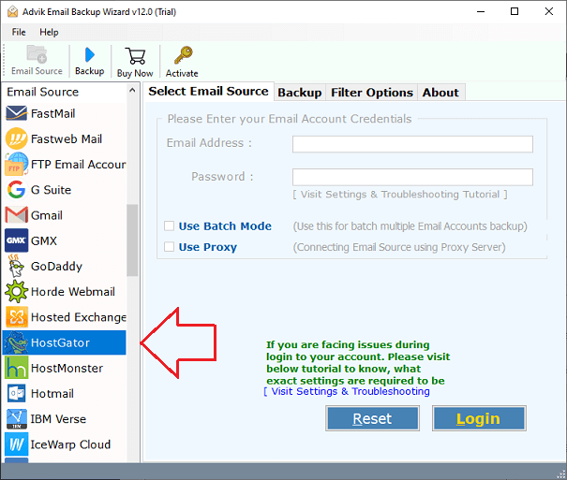
Task: Select the FastMail envelope icon
Action: [16, 113]
